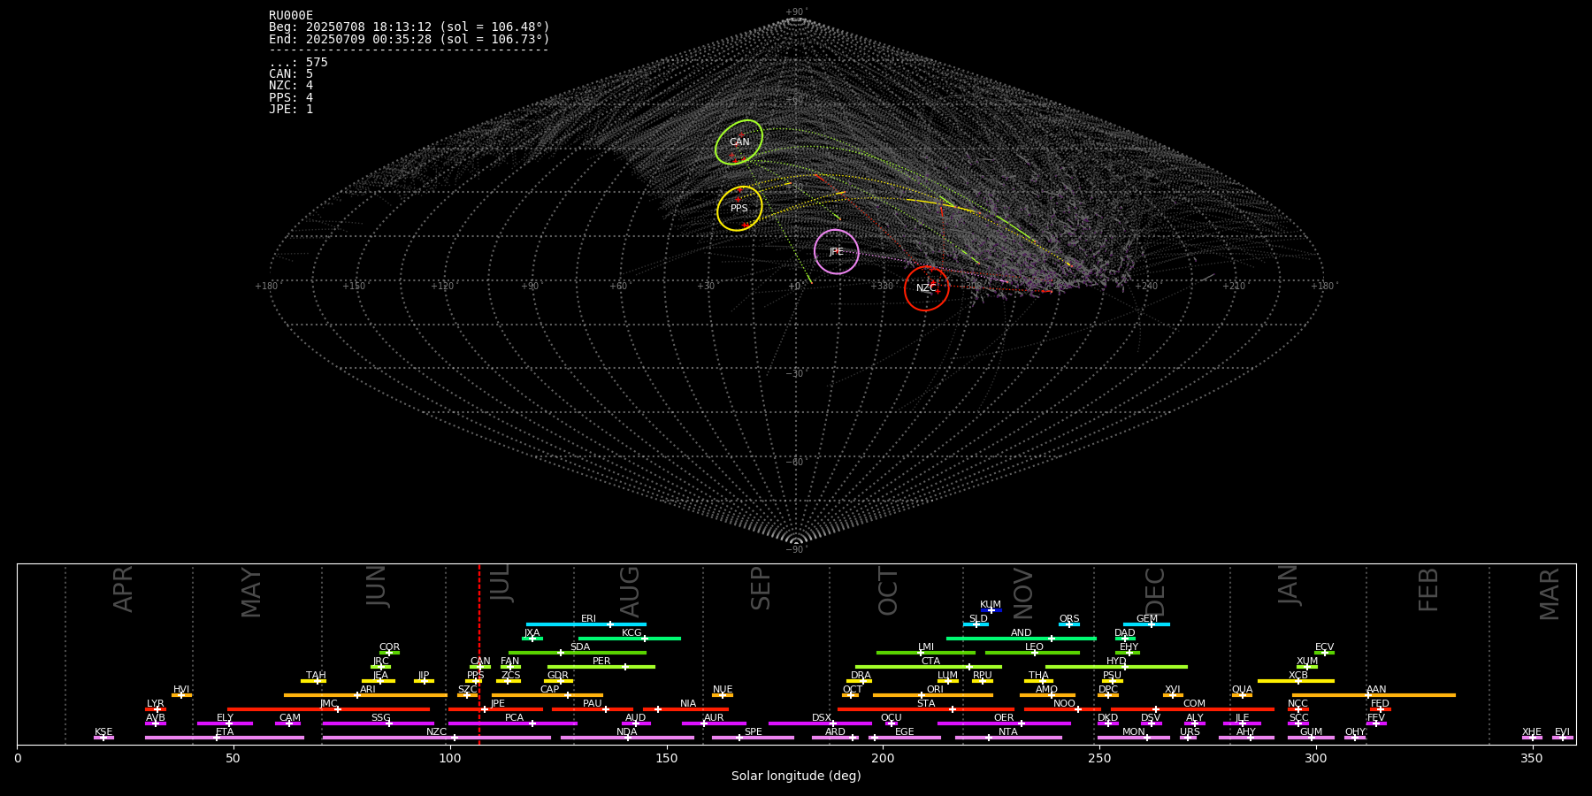Click the SPE shower bar in timeline
The width and height of the screenshot is (1592, 796).
(753, 738)
